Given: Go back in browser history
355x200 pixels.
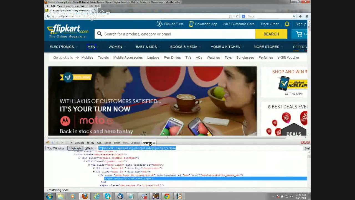Looking at the screenshot, I should (x=48, y=16).
